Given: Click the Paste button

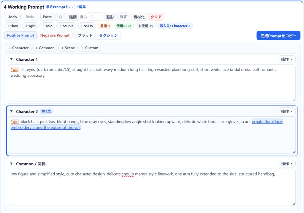Looking at the screenshot, I should tap(47, 17).
